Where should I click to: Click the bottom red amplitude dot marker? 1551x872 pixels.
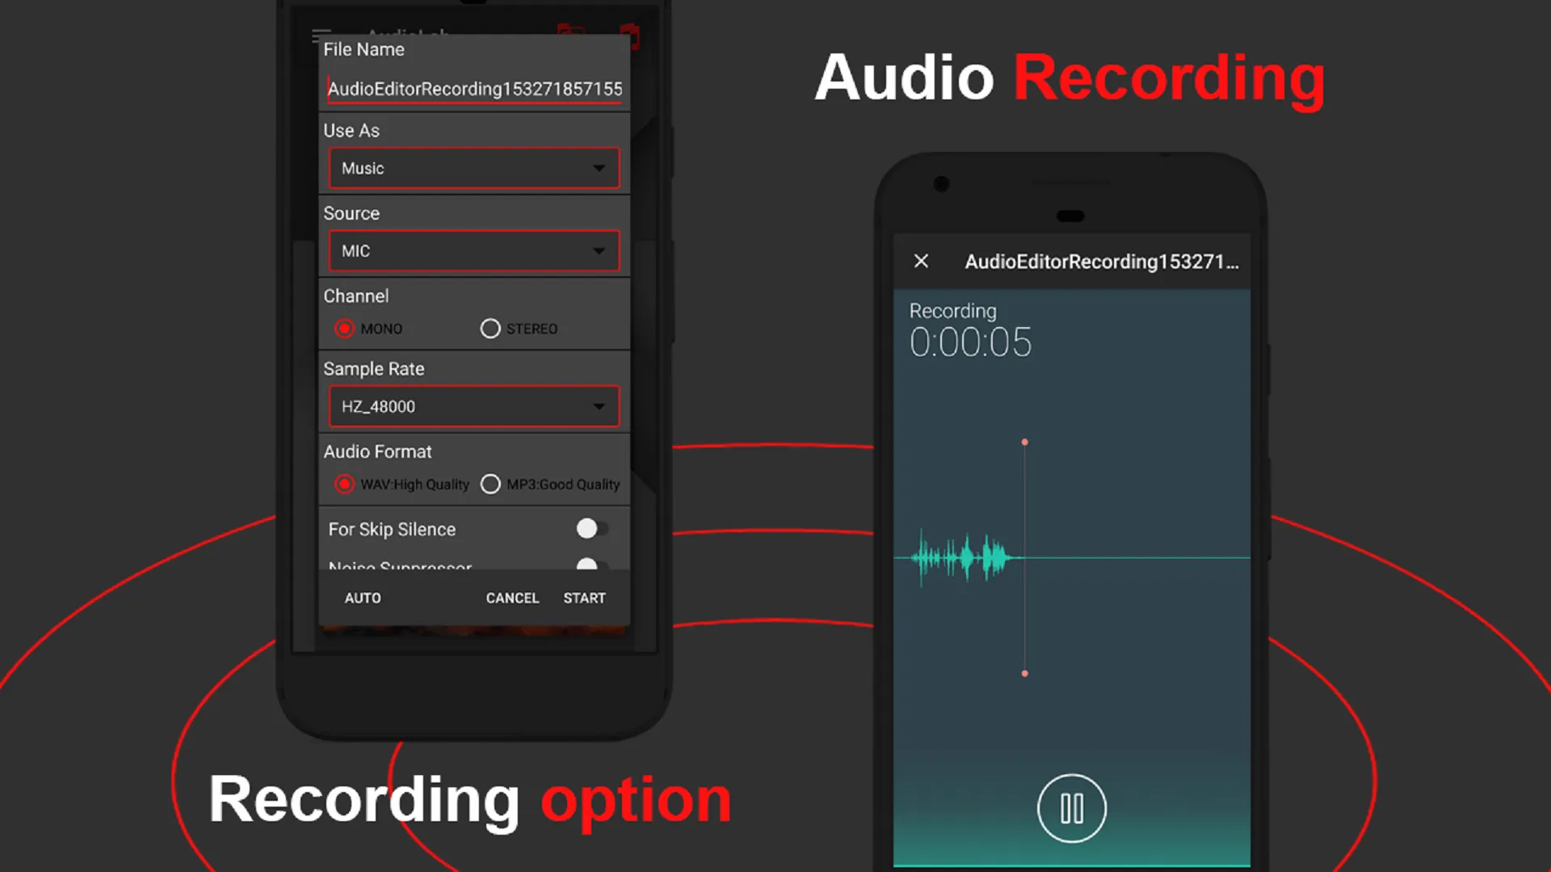tap(1025, 674)
